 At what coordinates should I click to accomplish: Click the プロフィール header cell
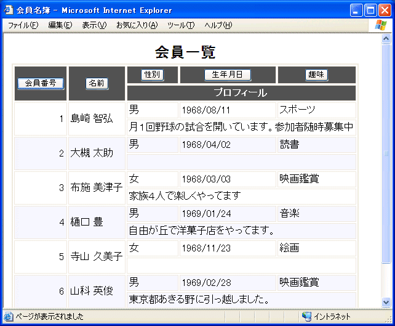pos(241,93)
